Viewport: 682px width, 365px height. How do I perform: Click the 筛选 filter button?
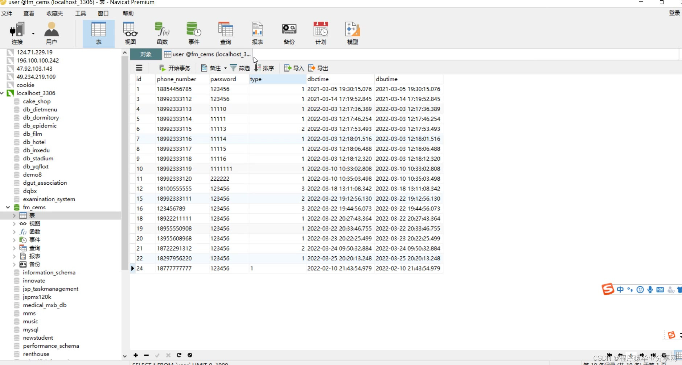240,68
